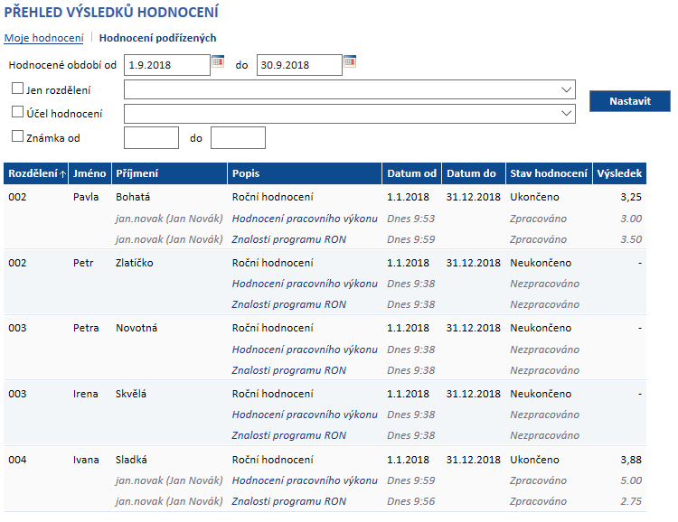Sort by Datum do column header
Screen dimensions: 678x522
[x=473, y=173]
